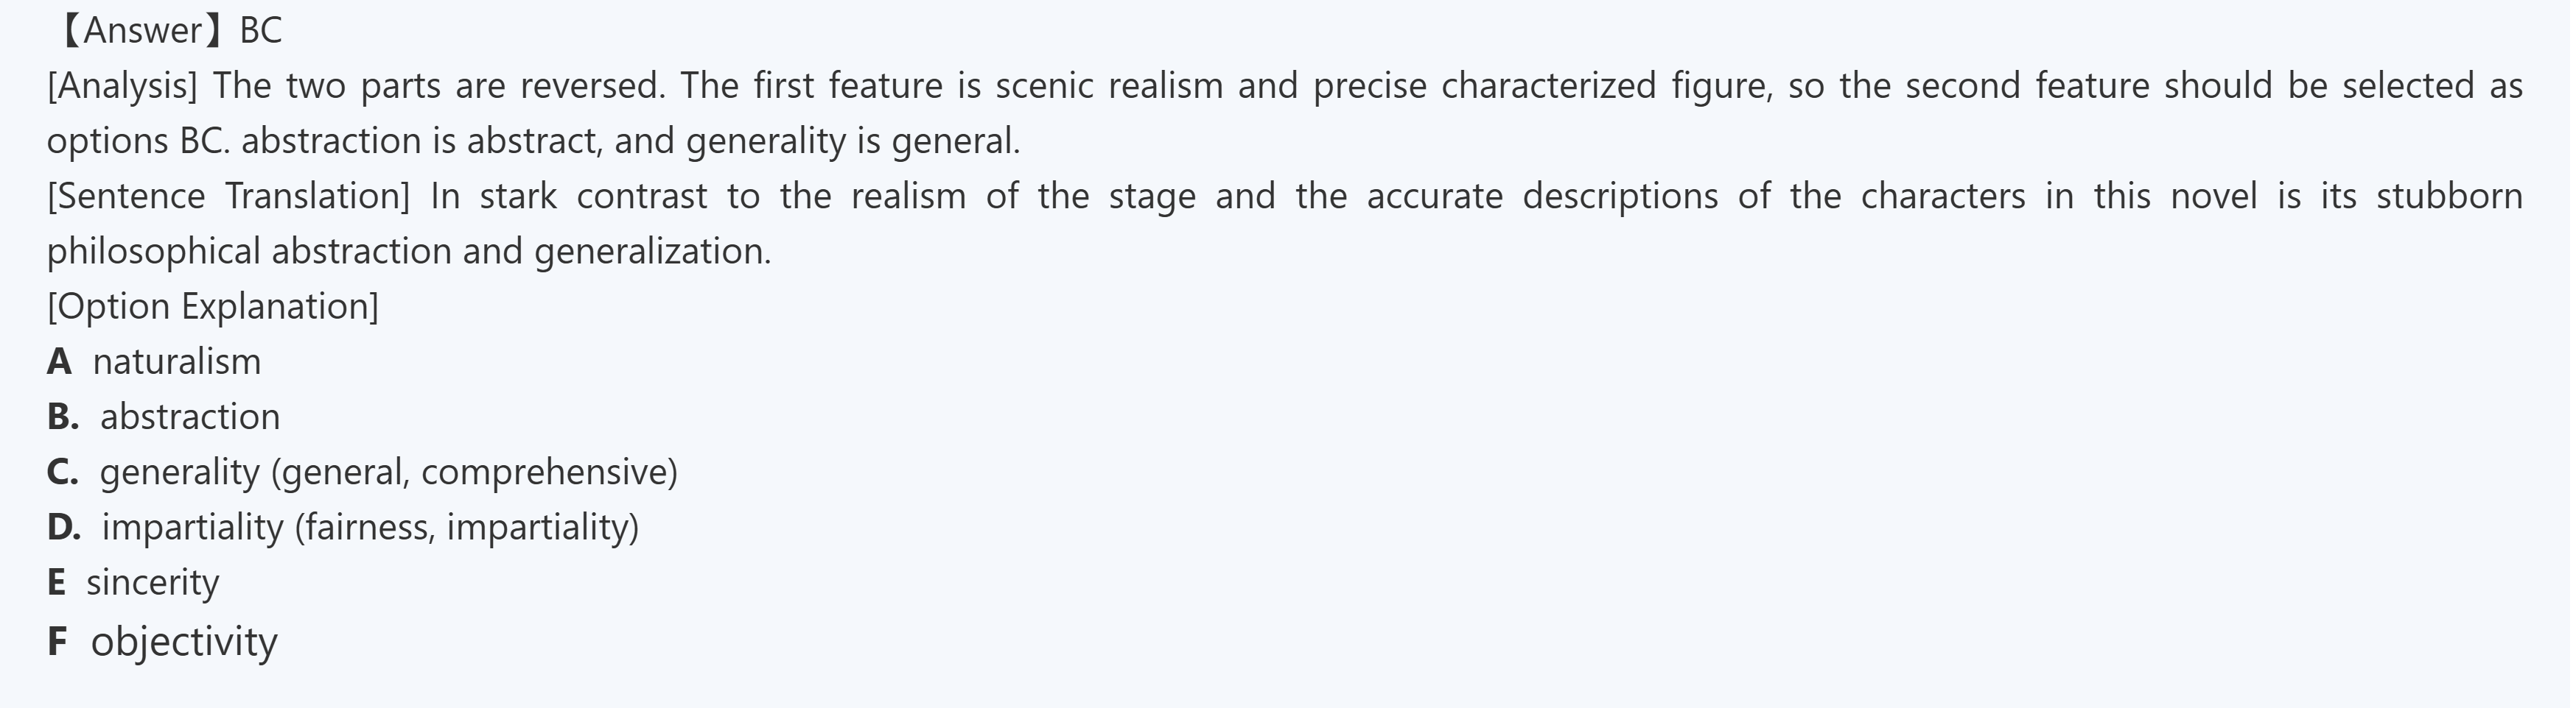
Task: Select the bold option letter E
Action: [x=56, y=582]
